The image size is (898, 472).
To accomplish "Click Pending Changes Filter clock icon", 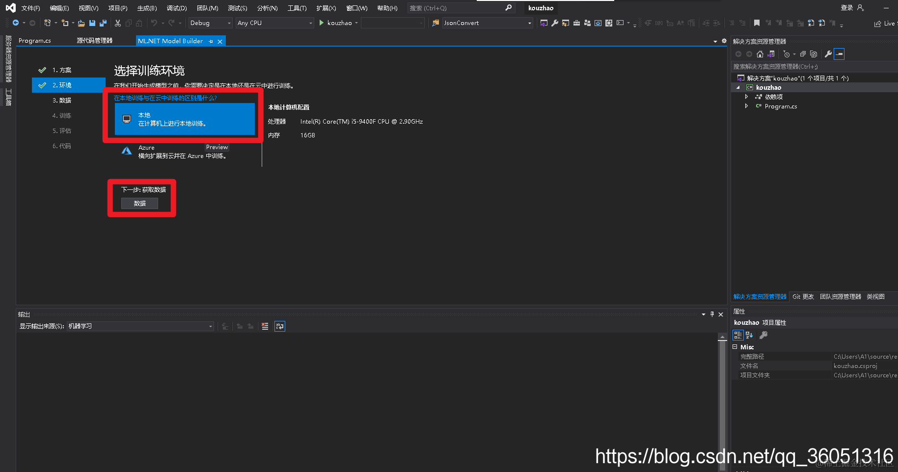I will click(787, 54).
